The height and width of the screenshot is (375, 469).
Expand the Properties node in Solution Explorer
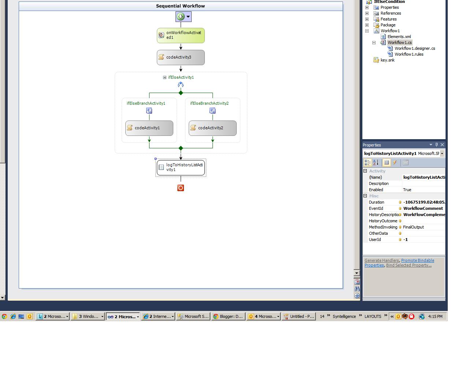[367, 7]
